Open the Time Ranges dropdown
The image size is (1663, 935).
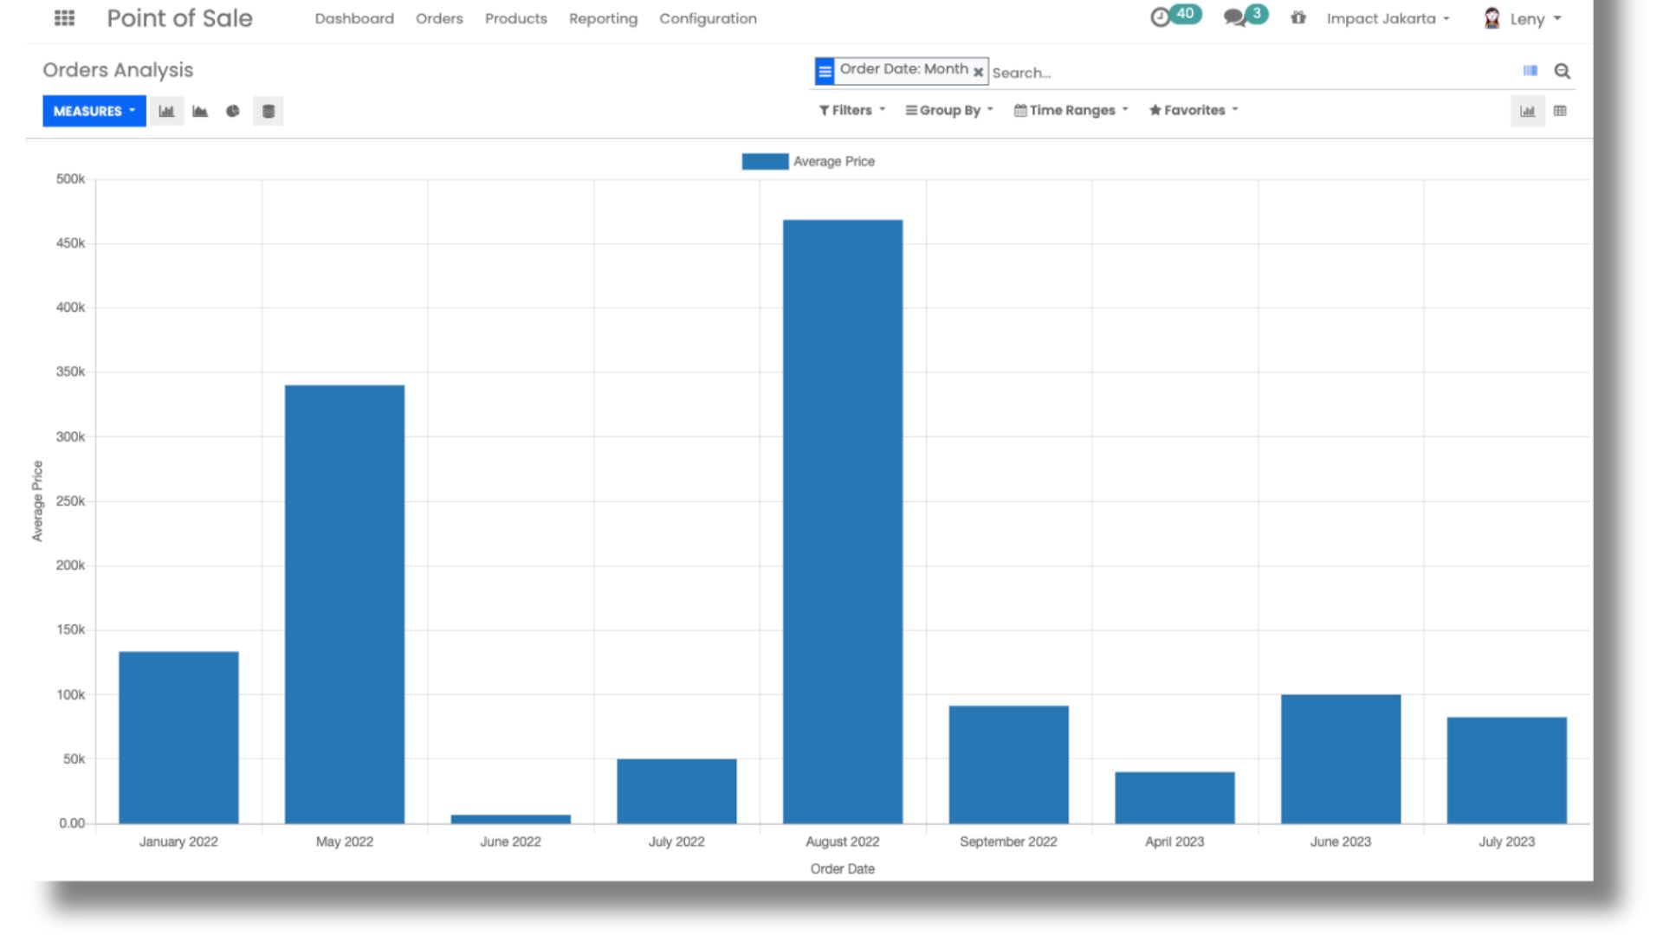point(1071,110)
